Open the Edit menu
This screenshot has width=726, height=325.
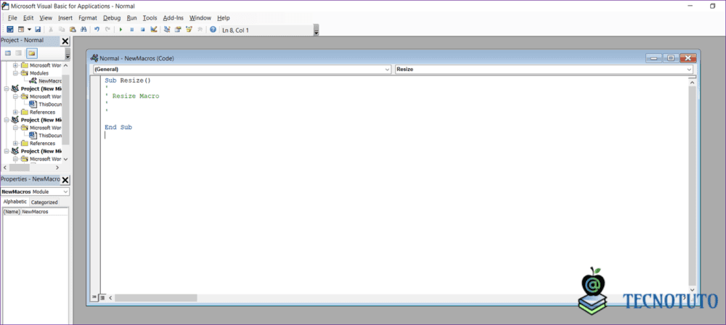(28, 18)
